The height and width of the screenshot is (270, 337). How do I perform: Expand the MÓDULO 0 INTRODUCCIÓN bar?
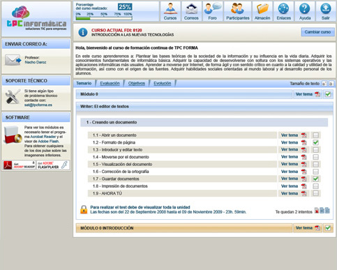184,228
